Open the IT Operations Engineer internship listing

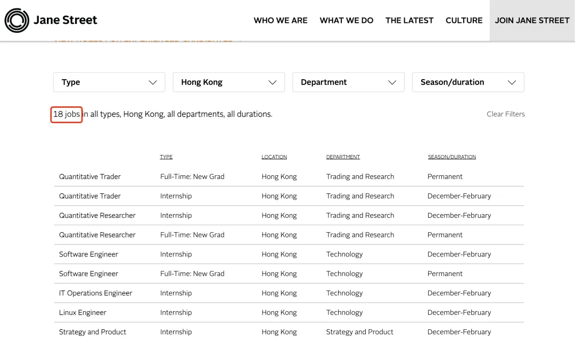click(289, 293)
